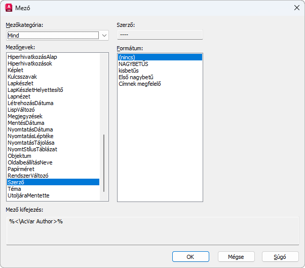Click the field names list scrollbar
This screenshot has width=305, height=268.
104,162
